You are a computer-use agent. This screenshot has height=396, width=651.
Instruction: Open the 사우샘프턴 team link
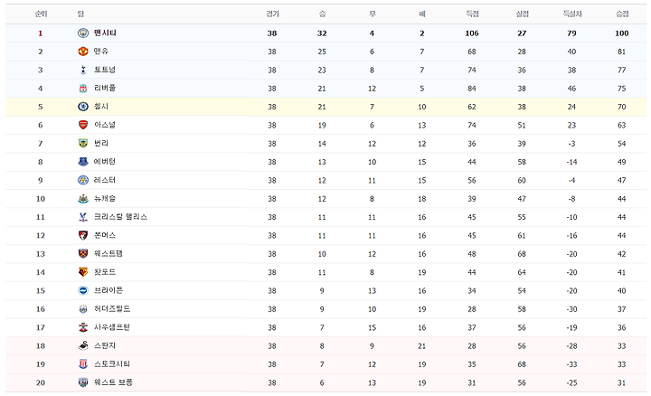tap(112, 327)
